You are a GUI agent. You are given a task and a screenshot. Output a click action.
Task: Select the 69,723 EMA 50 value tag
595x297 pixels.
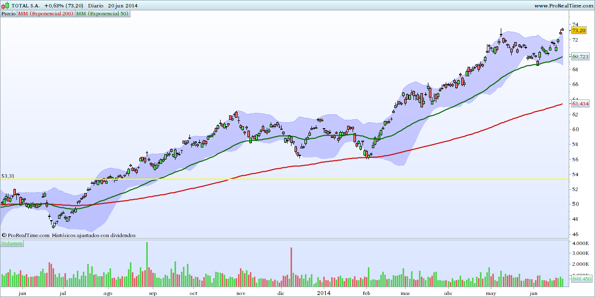point(580,57)
